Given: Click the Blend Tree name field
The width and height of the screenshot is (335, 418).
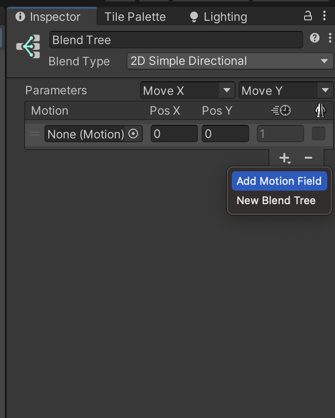Looking at the screenshot, I should point(176,40).
